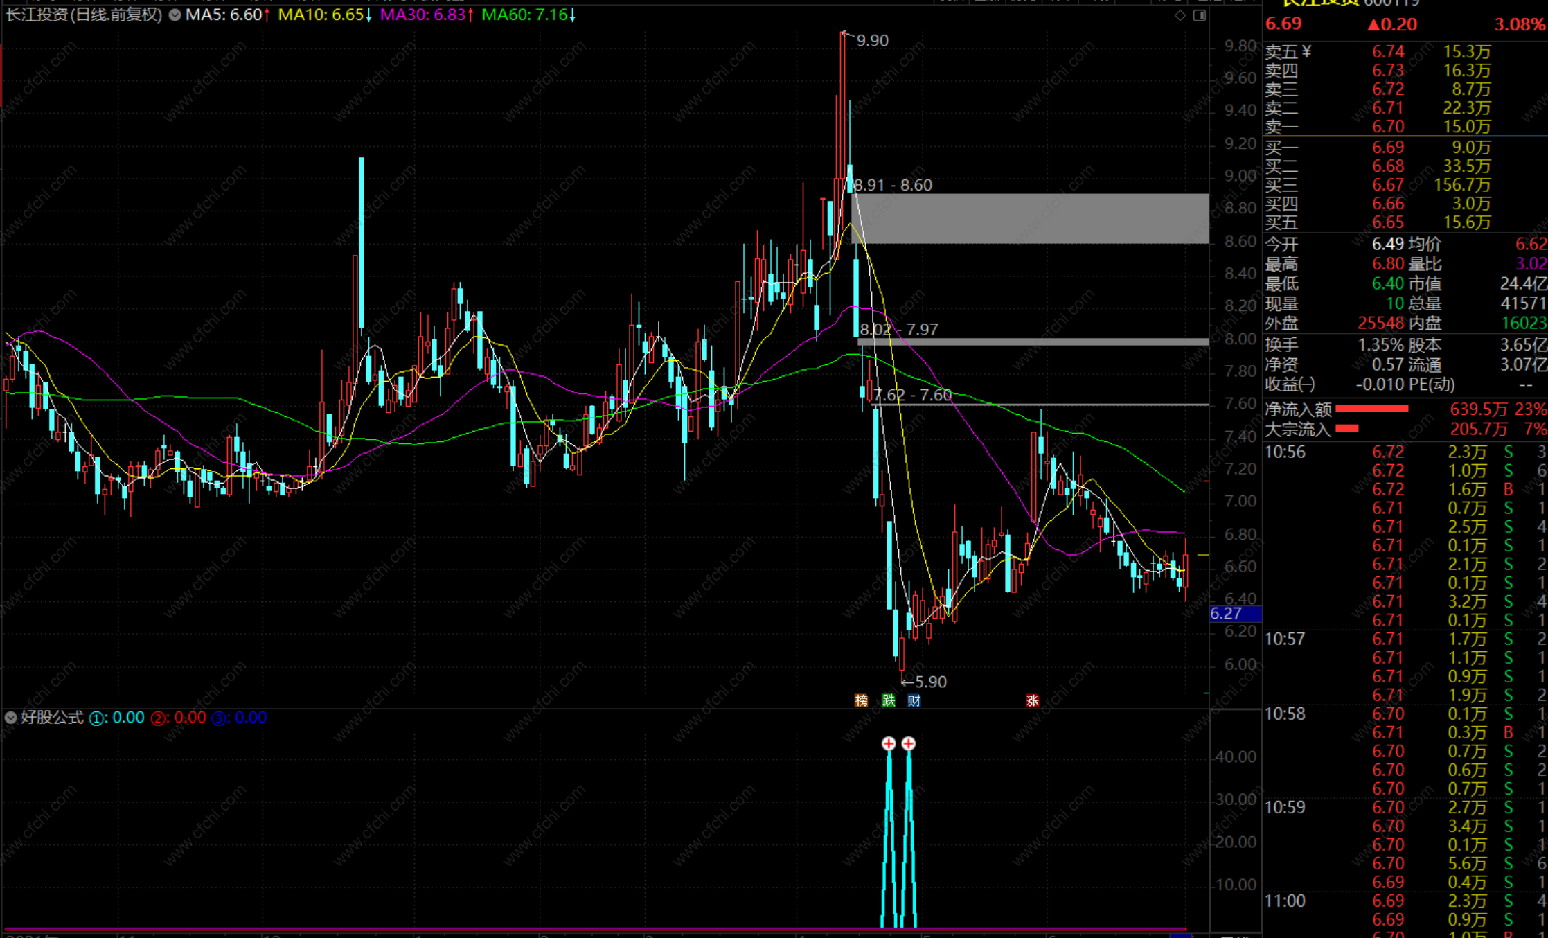Toggle the side panel layout icon

(x=1200, y=15)
